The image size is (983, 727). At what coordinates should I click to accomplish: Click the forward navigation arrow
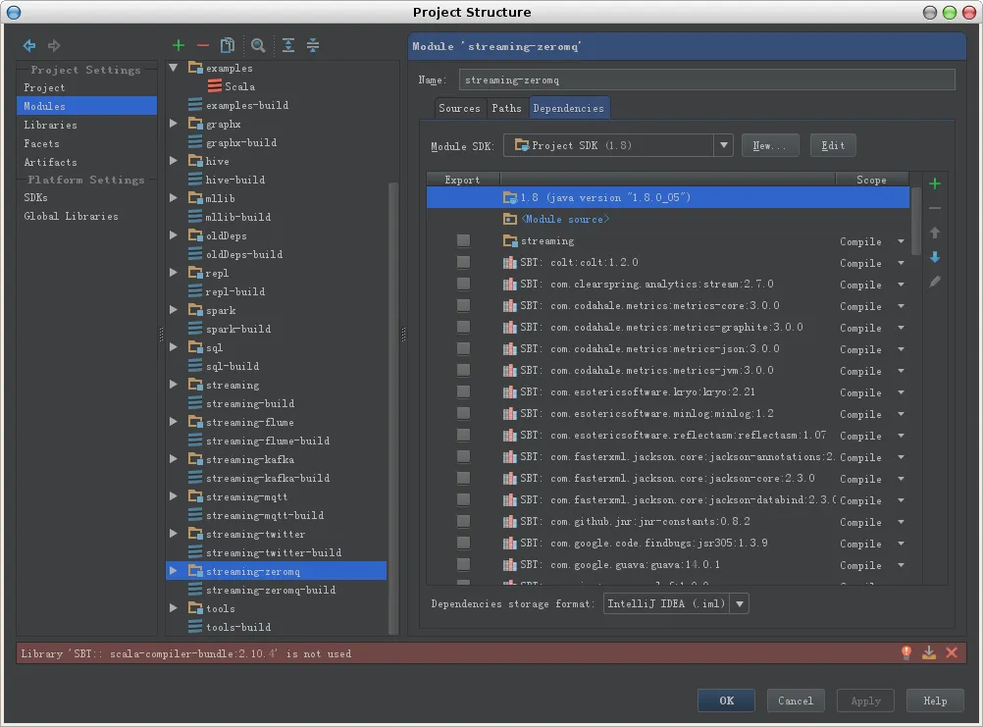tap(55, 45)
